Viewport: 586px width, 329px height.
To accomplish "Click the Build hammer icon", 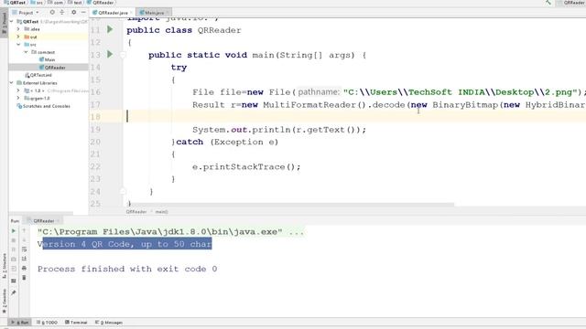I will coord(548,3).
